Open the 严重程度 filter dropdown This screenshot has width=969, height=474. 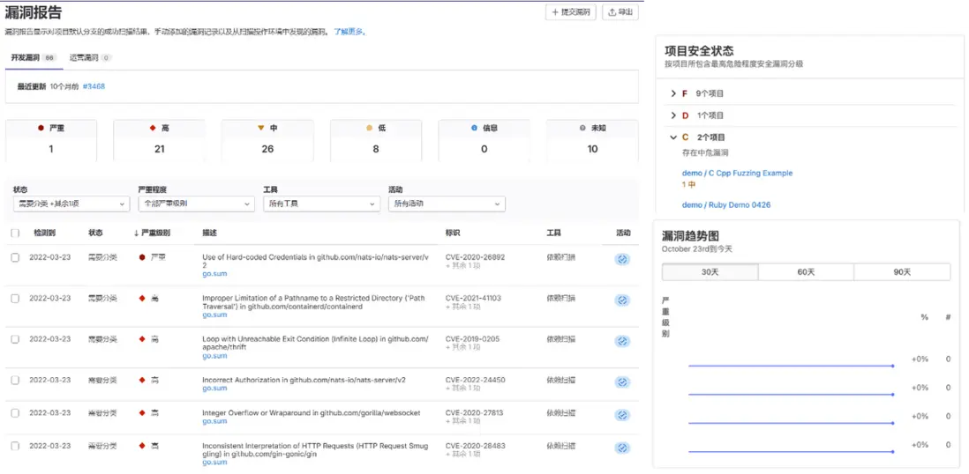pyautogui.click(x=196, y=204)
